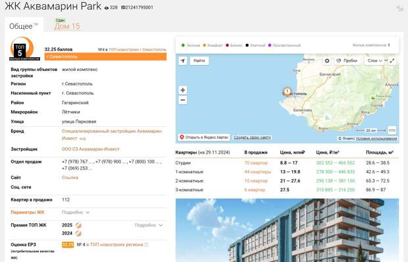Viewport: 408px width, 262px height.
Task: Click the Лётчики microdistrict value
Action: pos(71,112)
